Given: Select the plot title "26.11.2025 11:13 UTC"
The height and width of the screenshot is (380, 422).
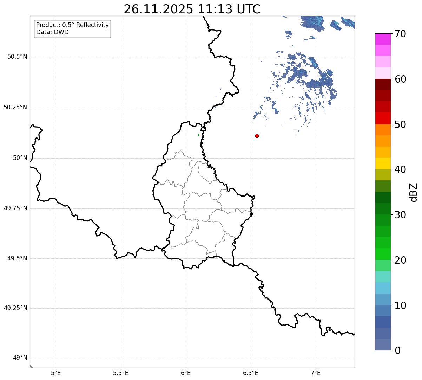Looking at the screenshot, I should (192, 9).
